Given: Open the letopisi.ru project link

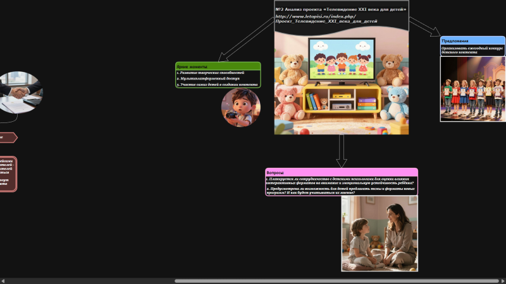Looking at the screenshot, I should coord(326,18).
